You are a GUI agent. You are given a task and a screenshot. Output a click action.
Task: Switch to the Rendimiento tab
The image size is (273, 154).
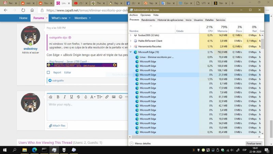pos(148,20)
